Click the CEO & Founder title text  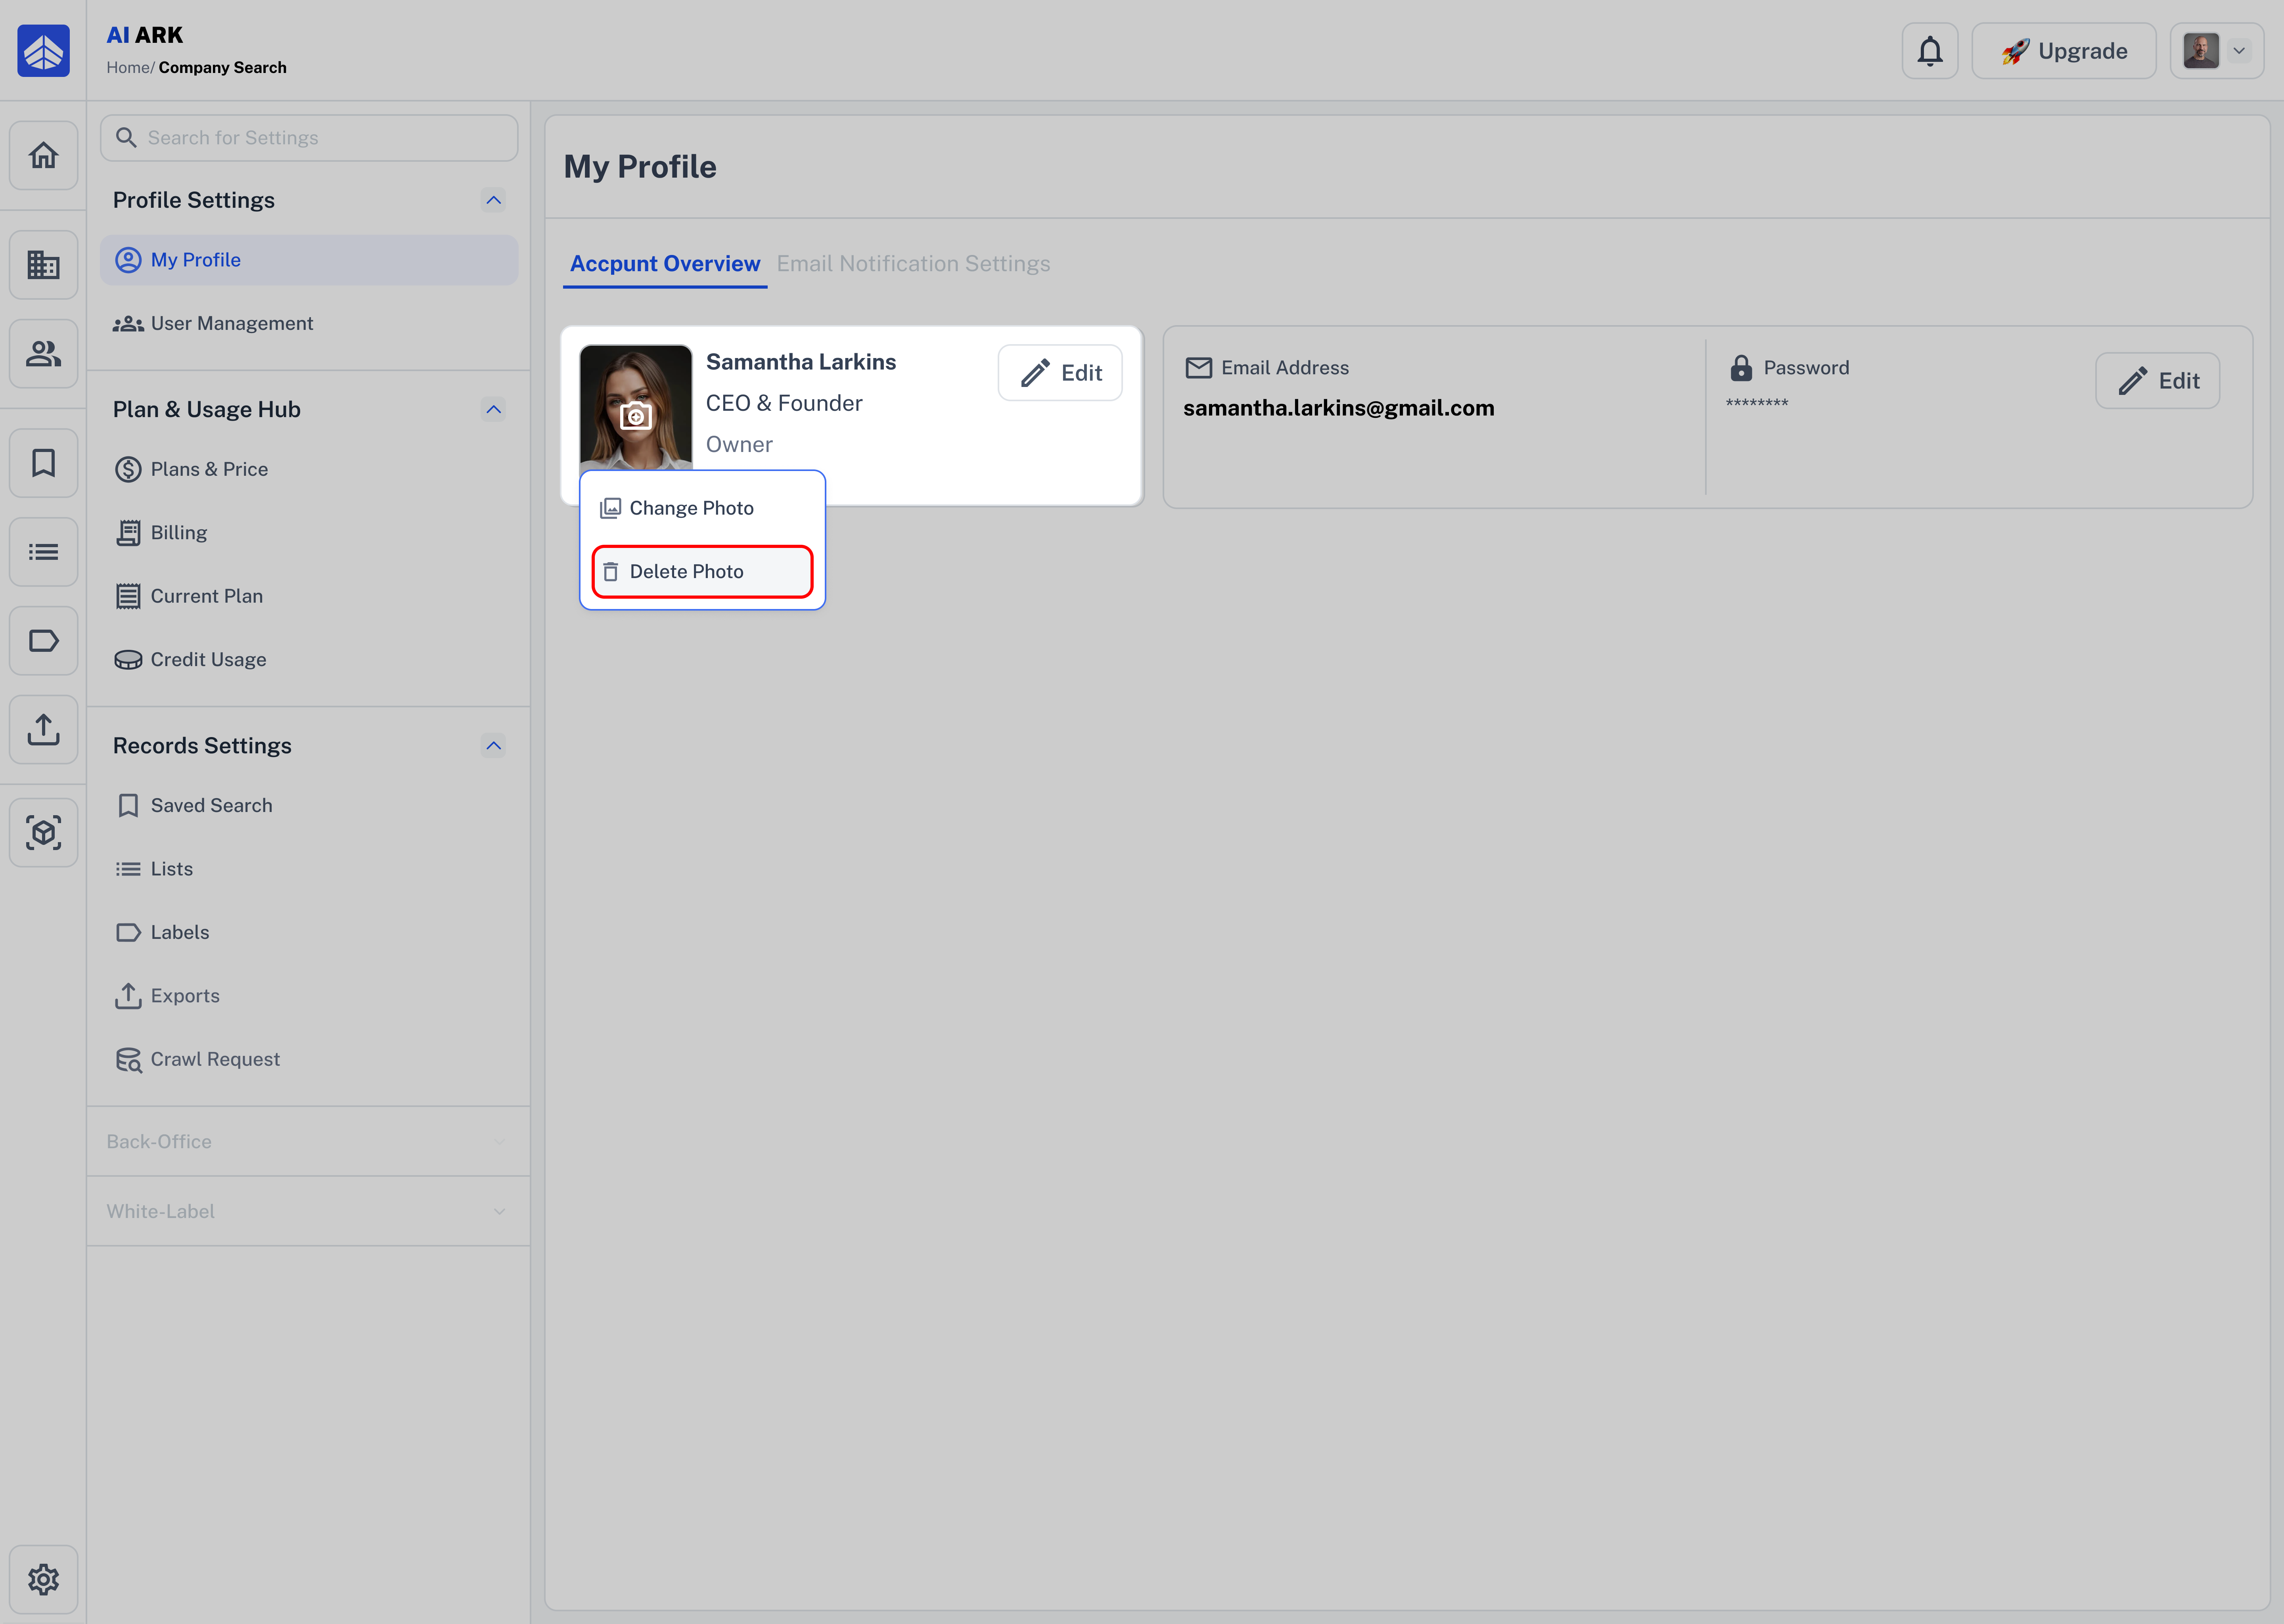pyautogui.click(x=784, y=403)
